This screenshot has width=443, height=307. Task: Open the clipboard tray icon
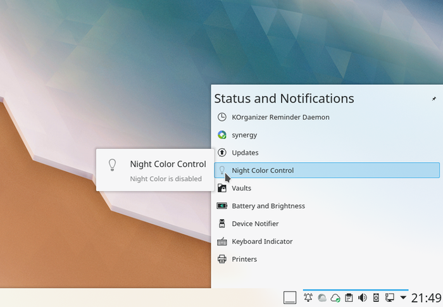pyautogui.click(x=349, y=298)
